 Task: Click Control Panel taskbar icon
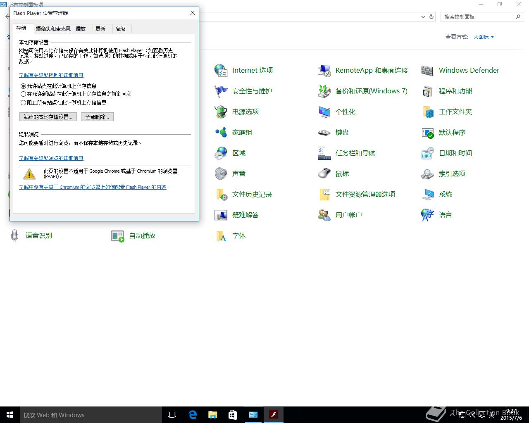pyautogui.click(x=253, y=415)
